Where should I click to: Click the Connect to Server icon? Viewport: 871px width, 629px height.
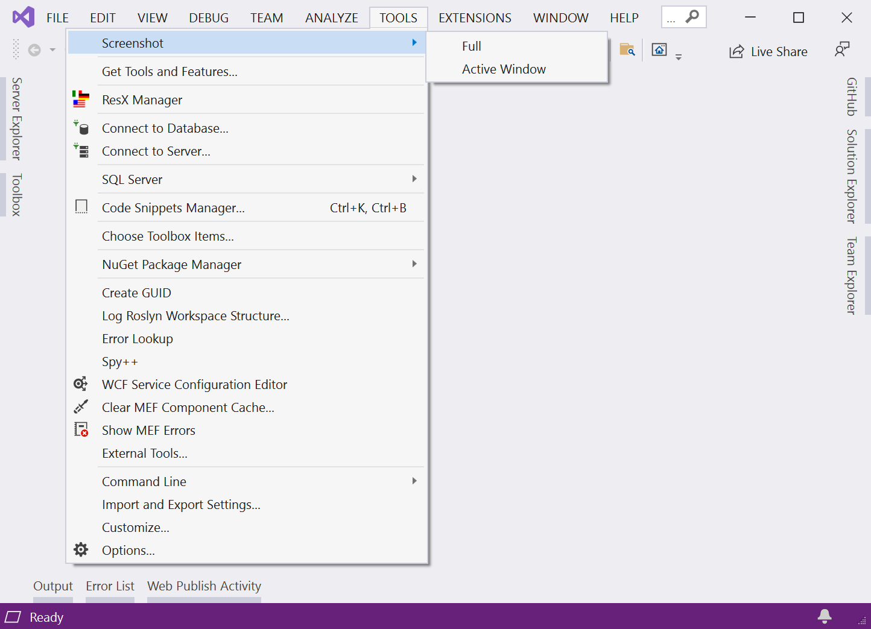coord(81,150)
